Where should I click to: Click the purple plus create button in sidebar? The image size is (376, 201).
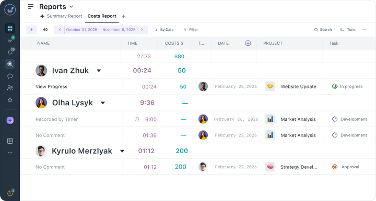click(x=10, y=120)
